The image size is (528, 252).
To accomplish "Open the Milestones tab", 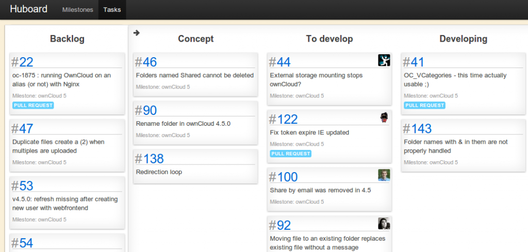I will pyautogui.click(x=77, y=10).
